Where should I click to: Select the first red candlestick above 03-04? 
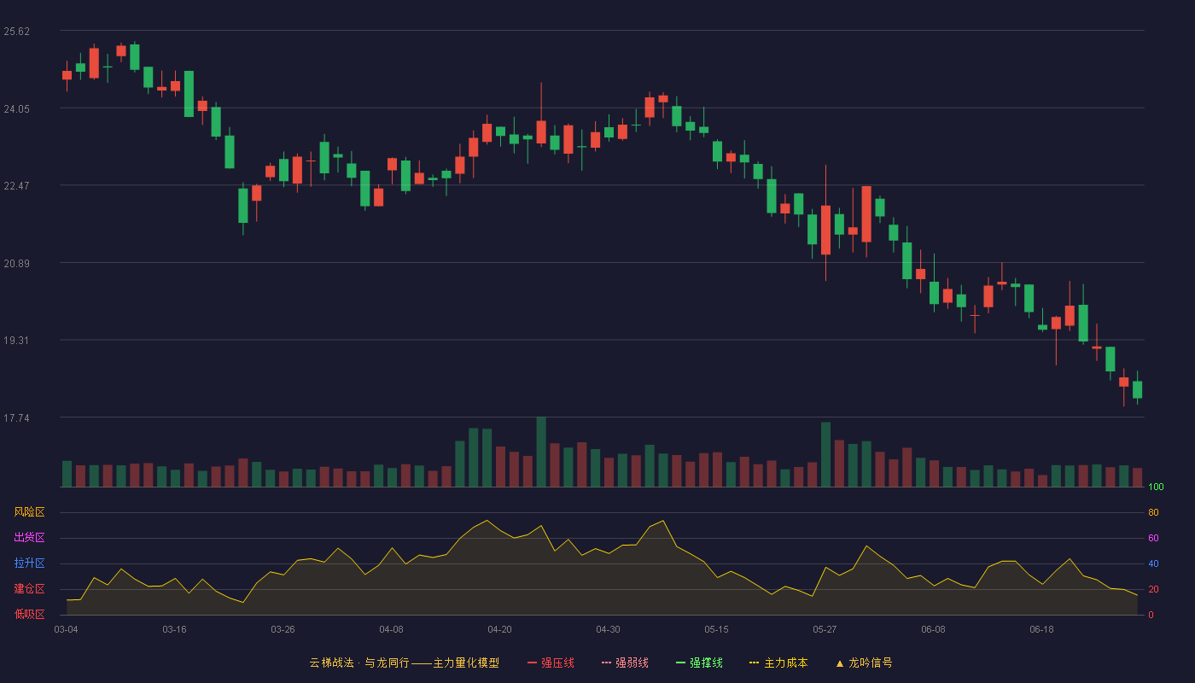click(67, 75)
